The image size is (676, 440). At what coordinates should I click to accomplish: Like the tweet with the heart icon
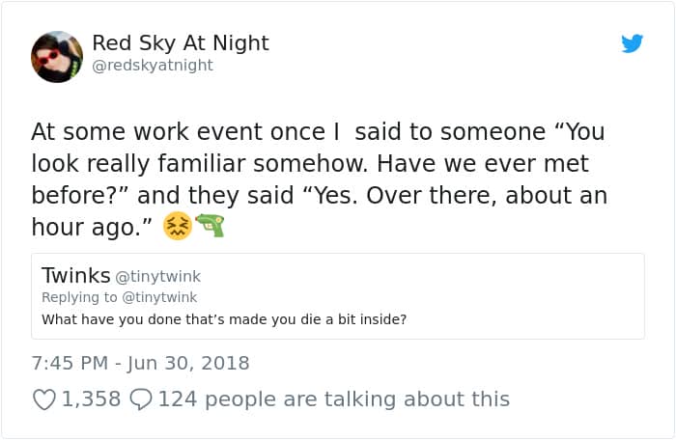coord(44,399)
